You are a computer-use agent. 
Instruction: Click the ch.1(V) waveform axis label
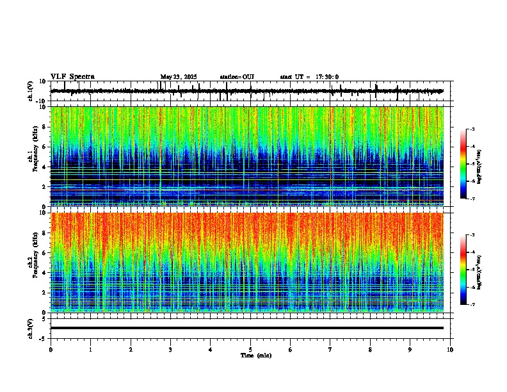[30, 91]
